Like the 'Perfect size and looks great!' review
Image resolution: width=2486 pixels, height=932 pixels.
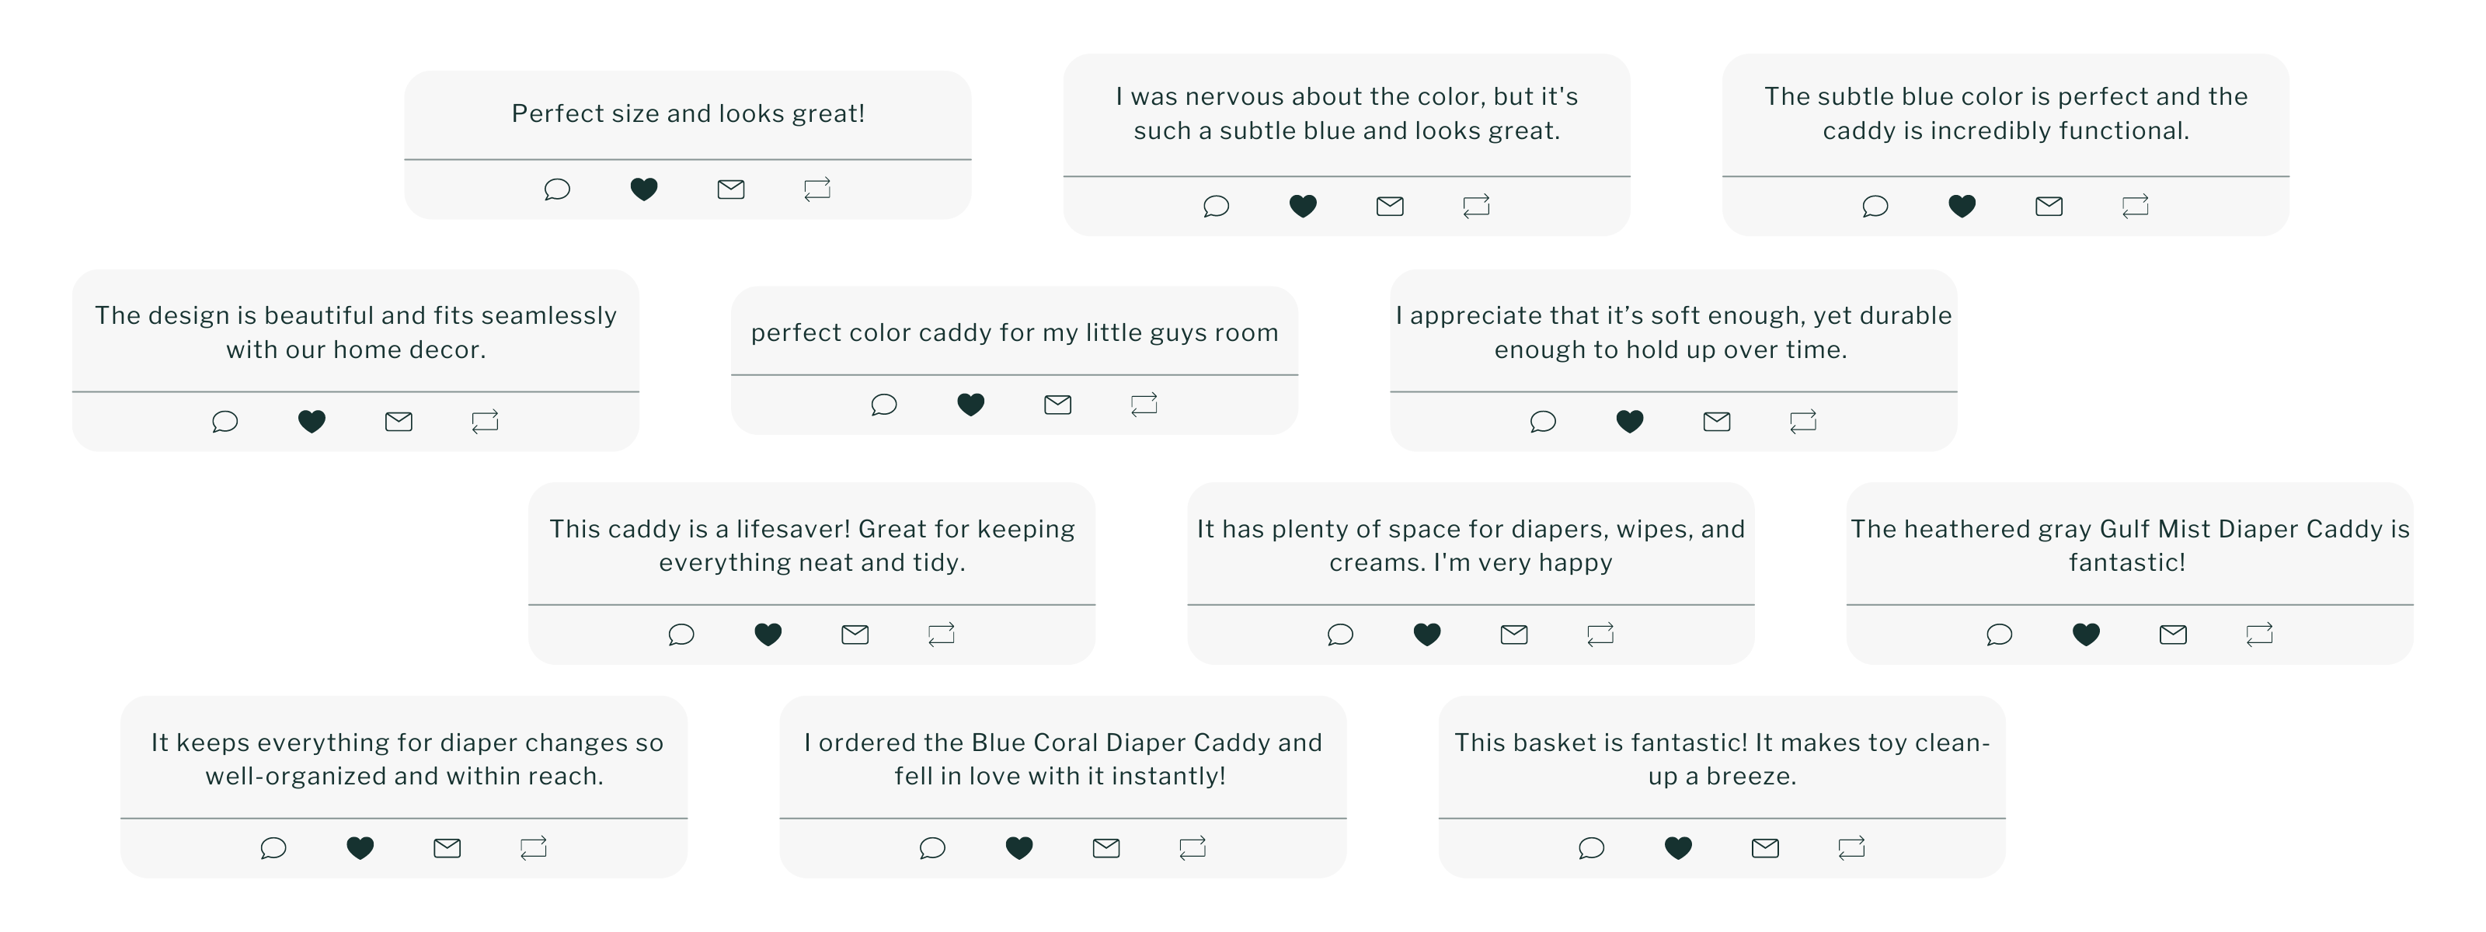click(644, 189)
